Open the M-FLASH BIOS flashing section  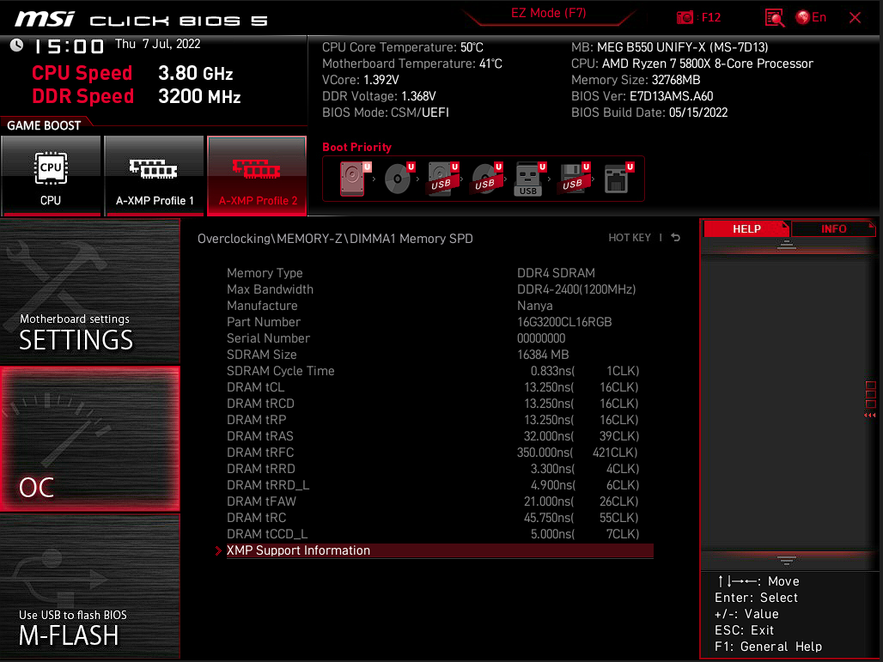(x=90, y=586)
